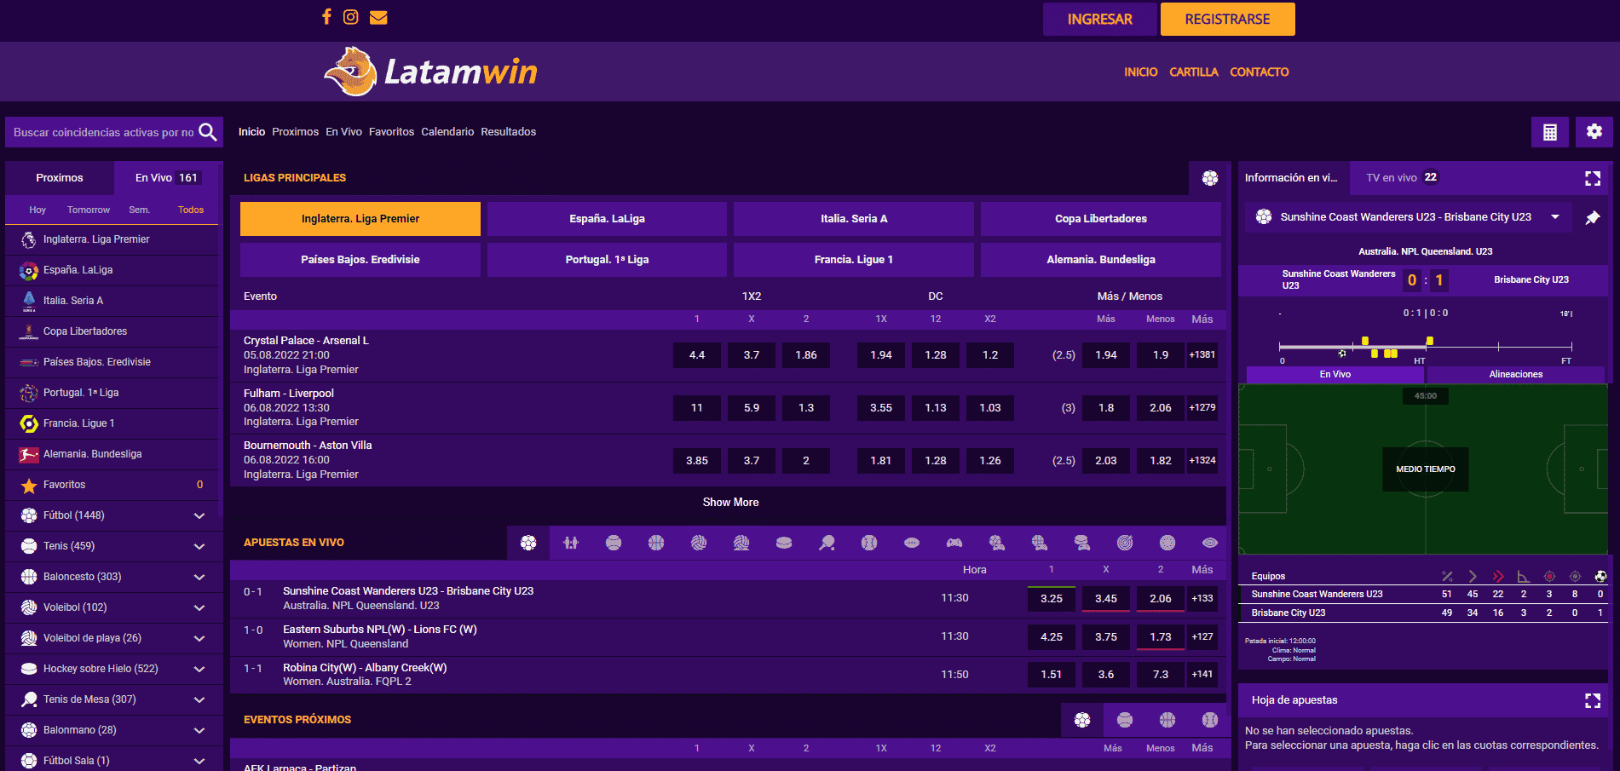The width and height of the screenshot is (1620, 771).
Task: Open the settings gear icon
Action: (1594, 132)
